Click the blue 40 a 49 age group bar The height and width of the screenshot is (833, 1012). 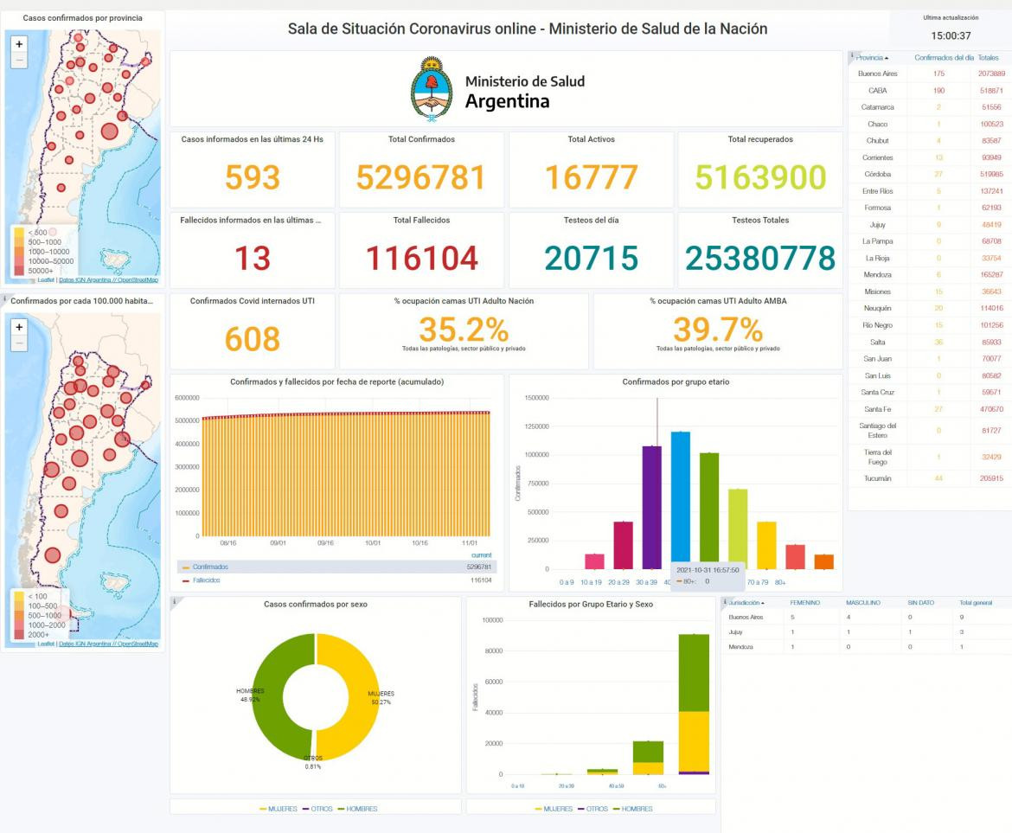tap(680, 501)
